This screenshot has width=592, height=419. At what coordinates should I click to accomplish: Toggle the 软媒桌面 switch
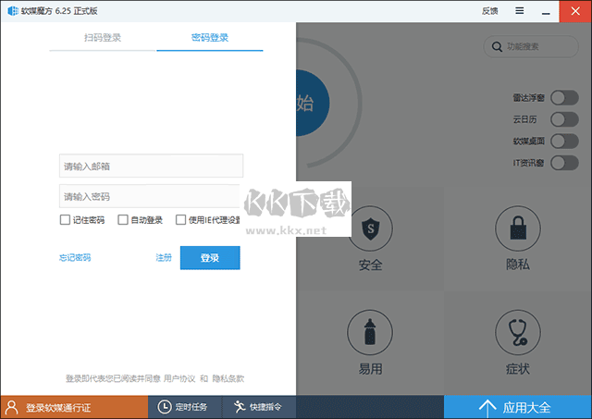[564, 142]
